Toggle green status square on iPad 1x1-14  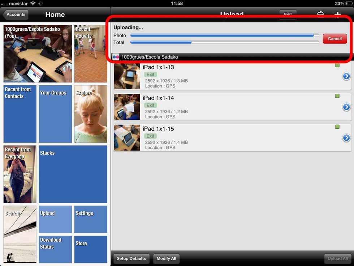(337, 96)
